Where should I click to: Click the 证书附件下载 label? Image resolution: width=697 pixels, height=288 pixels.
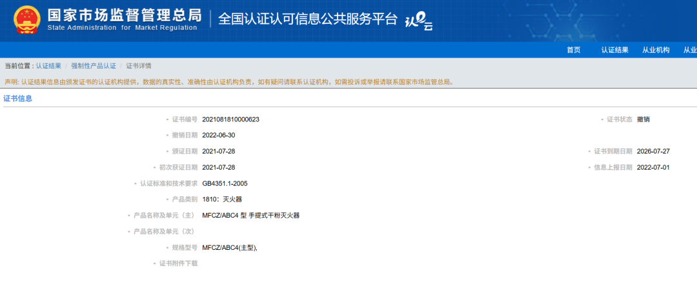[x=178, y=263]
